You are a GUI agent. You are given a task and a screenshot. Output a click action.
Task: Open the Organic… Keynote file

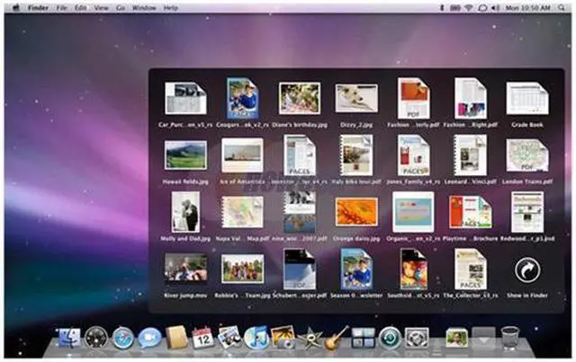click(x=413, y=212)
